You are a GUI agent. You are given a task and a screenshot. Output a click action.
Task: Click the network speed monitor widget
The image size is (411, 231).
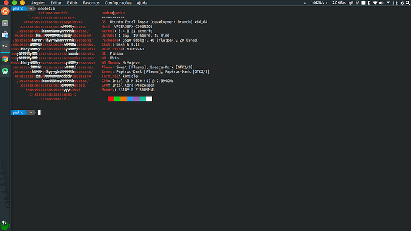tap(325, 3)
